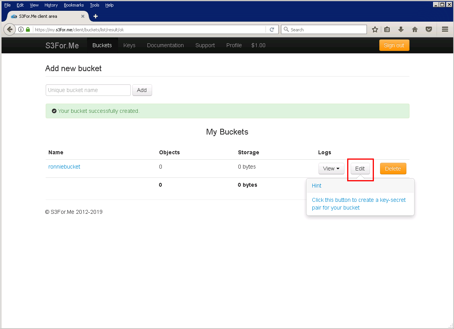Open the View menu in menu bar
This screenshot has width=454, height=329.
(34, 5)
